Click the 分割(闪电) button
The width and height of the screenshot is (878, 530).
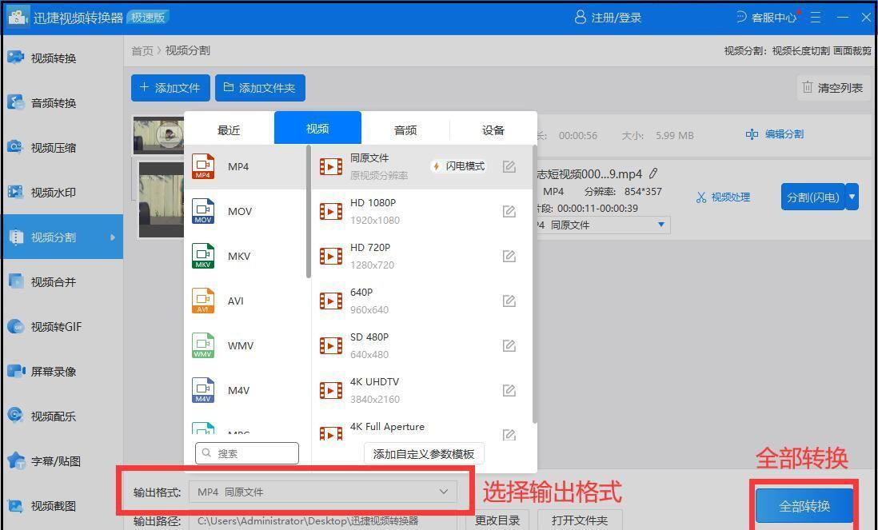coord(813,197)
